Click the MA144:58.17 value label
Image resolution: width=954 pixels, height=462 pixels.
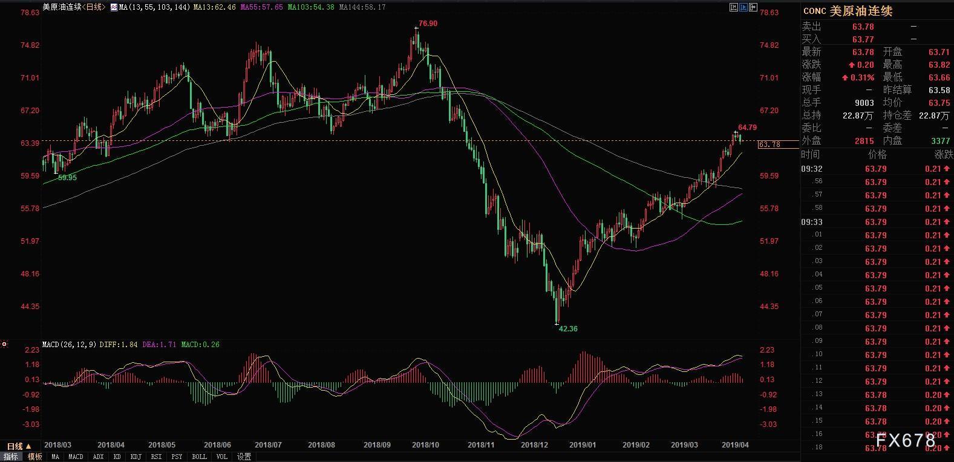pyautogui.click(x=362, y=7)
